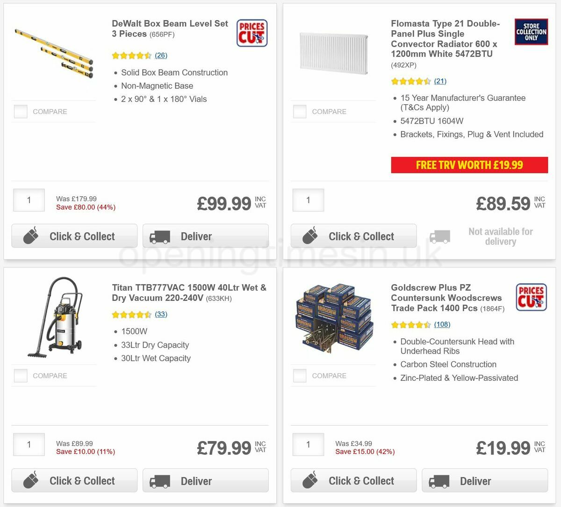Click the Prices Cut badge on Goldscrew screws
This screenshot has height=507, width=561.
point(531,297)
